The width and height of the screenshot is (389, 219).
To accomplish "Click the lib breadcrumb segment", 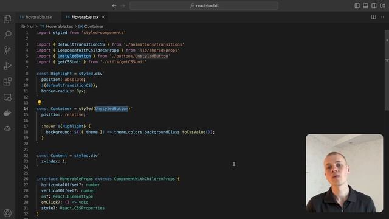I will tap(22, 26).
